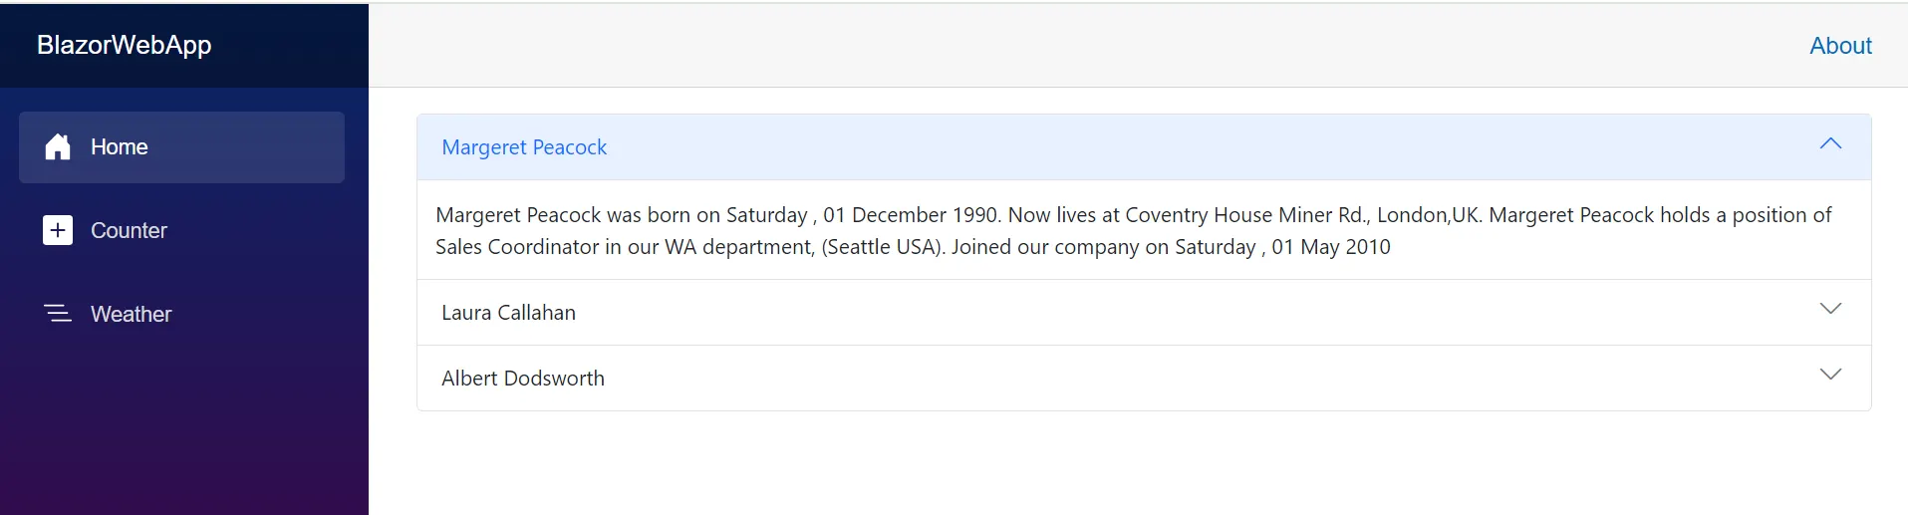
Task: Click the 'Sales Coordinator' job title text
Action: 517,247
